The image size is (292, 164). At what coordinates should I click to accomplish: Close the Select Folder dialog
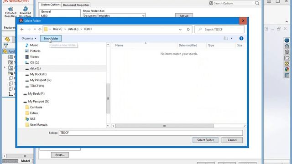[243, 20]
